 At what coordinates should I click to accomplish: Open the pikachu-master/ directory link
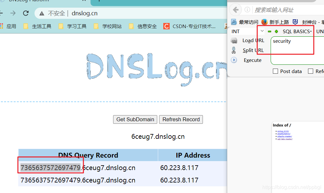pyautogui.click(x=284, y=136)
